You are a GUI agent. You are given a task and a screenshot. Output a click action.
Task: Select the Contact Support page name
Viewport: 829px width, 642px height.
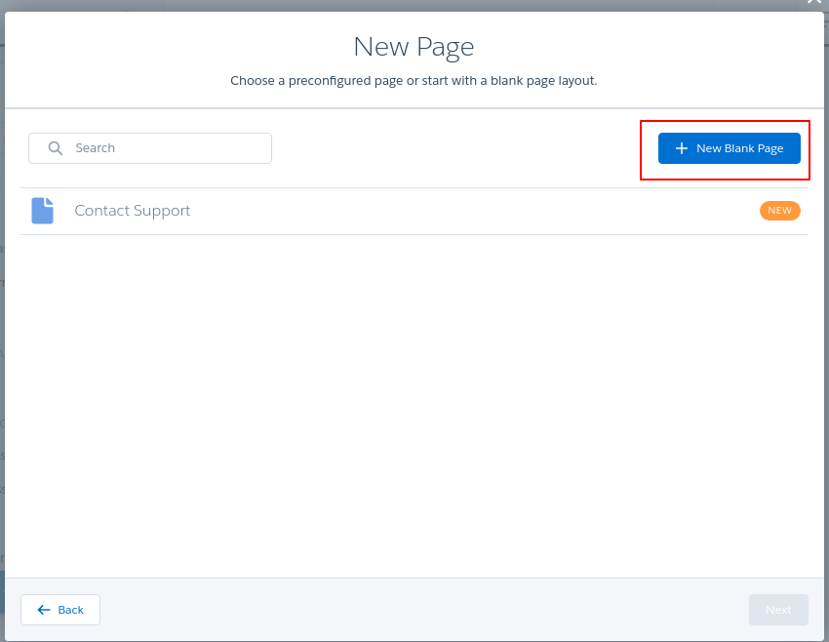click(133, 211)
